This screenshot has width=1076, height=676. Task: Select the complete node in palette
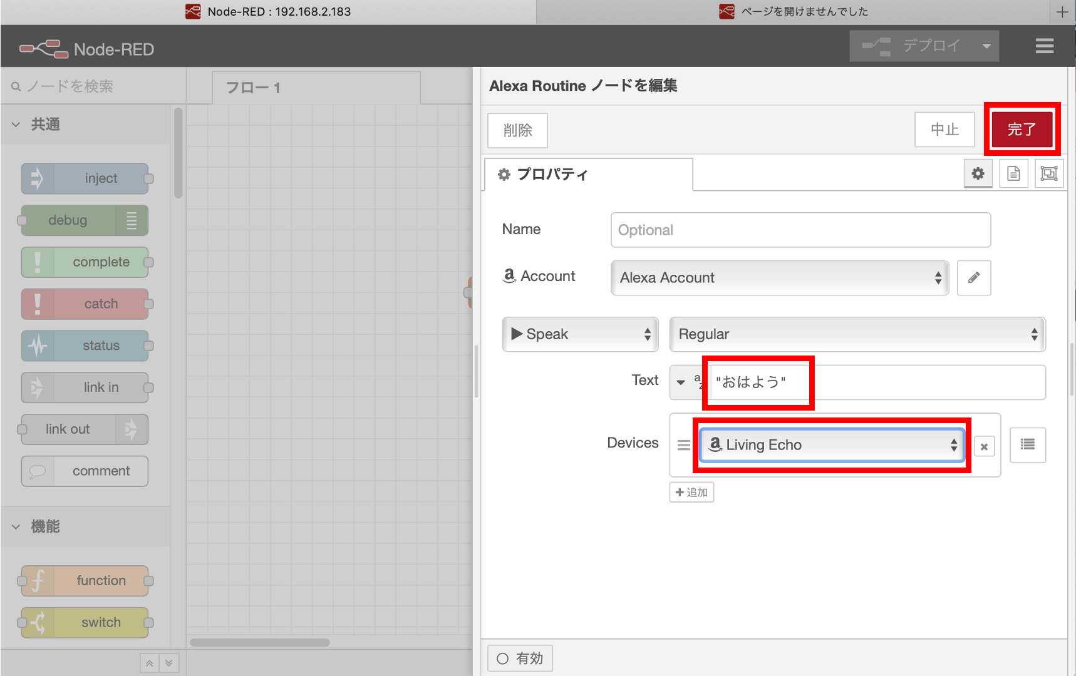pyautogui.click(x=85, y=262)
